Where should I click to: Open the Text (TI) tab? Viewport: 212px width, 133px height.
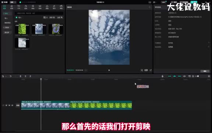tap(19, 7)
